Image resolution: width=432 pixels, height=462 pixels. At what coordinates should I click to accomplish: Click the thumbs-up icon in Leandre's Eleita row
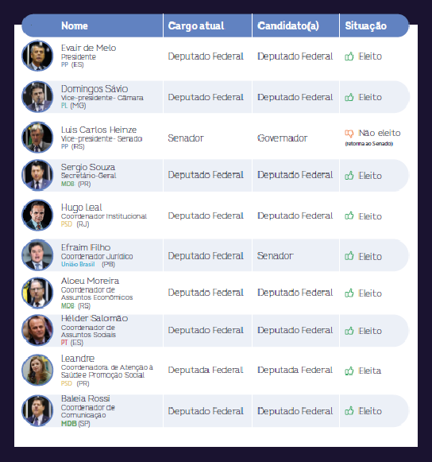coord(349,371)
